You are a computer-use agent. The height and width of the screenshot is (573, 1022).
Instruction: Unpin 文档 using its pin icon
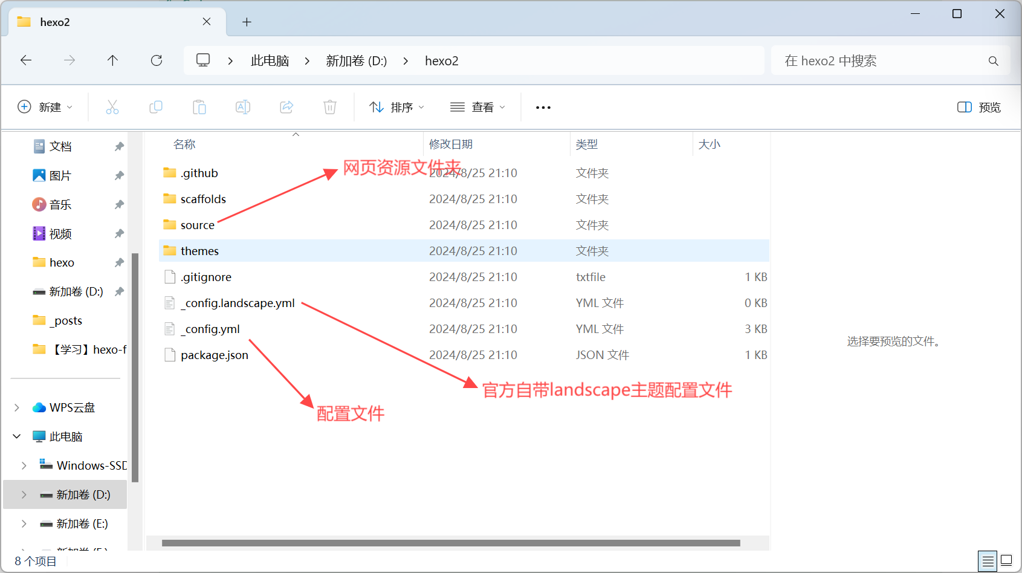point(119,146)
